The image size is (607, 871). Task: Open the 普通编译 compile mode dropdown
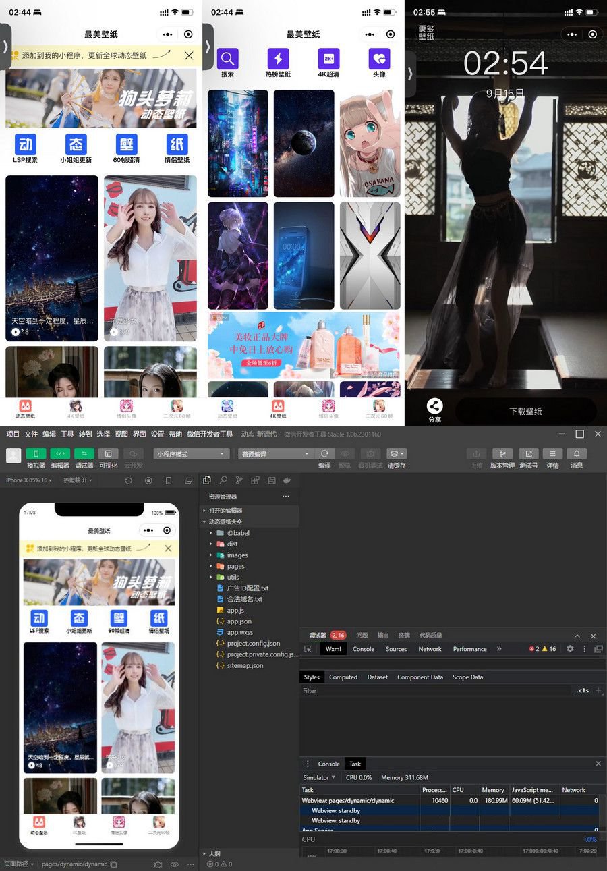pyautogui.click(x=277, y=454)
